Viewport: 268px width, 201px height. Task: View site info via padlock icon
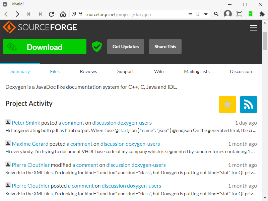pos(80,14)
